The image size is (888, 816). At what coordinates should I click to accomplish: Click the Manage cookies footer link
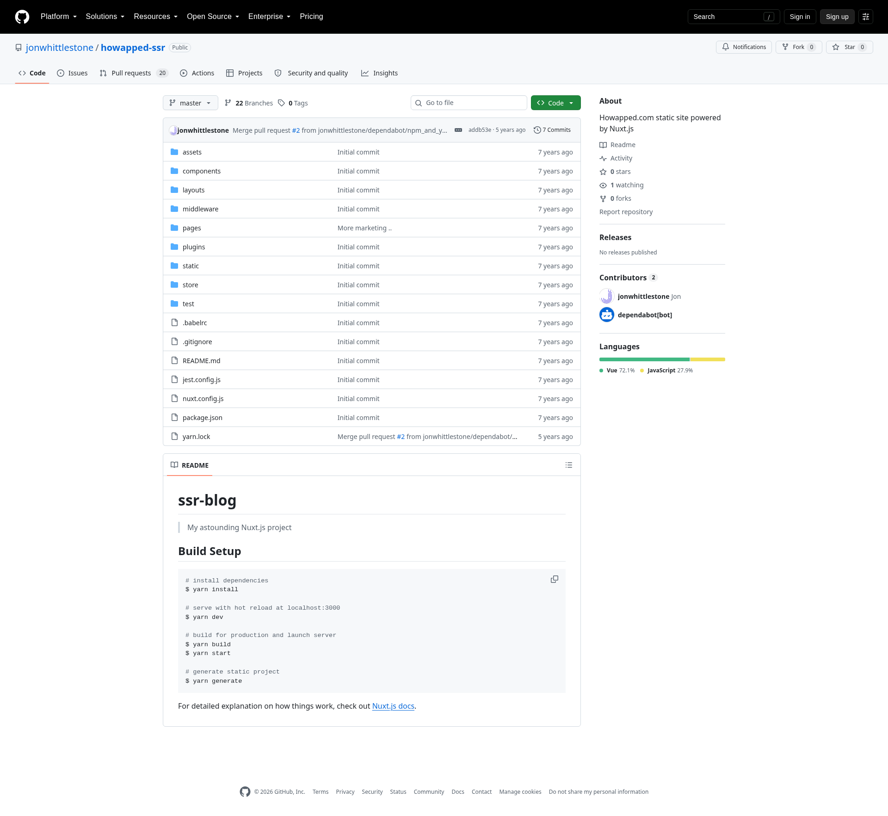tap(520, 792)
